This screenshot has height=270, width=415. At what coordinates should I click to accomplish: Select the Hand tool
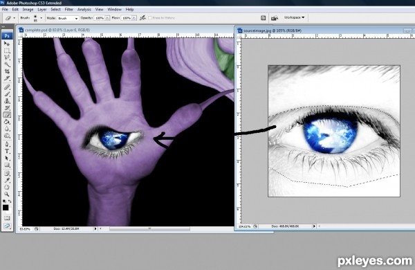7,188
